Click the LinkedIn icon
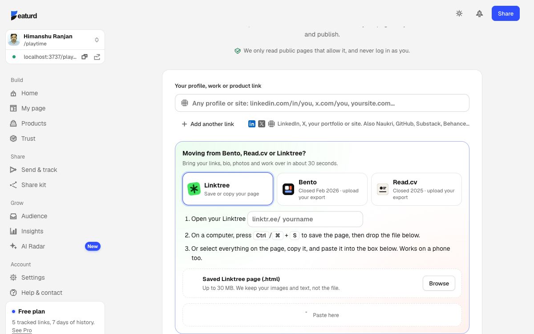This screenshot has width=534, height=334. click(252, 124)
